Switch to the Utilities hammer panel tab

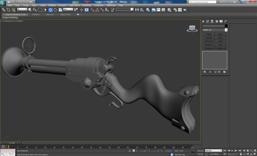[x=225, y=21]
